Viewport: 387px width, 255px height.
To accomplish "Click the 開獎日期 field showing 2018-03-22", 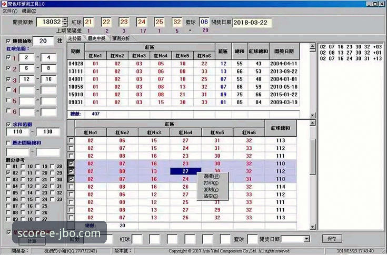I will (252, 23).
